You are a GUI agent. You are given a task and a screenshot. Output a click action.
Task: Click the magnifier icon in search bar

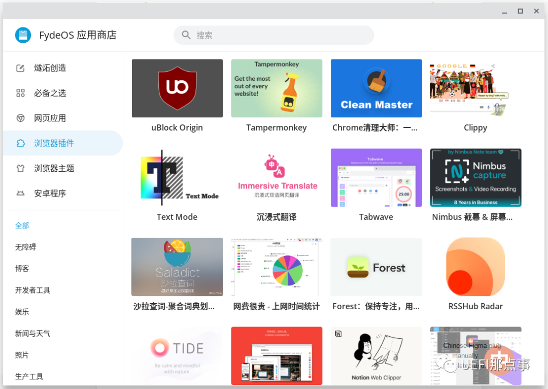186,35
